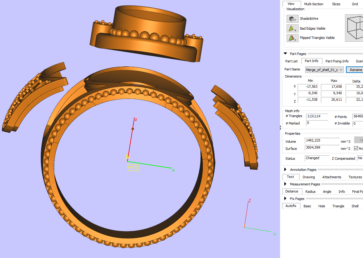
Task: Toggle the Flipped Triangles Visible icon
Action: pyautogui.click(x=292, y=38)
